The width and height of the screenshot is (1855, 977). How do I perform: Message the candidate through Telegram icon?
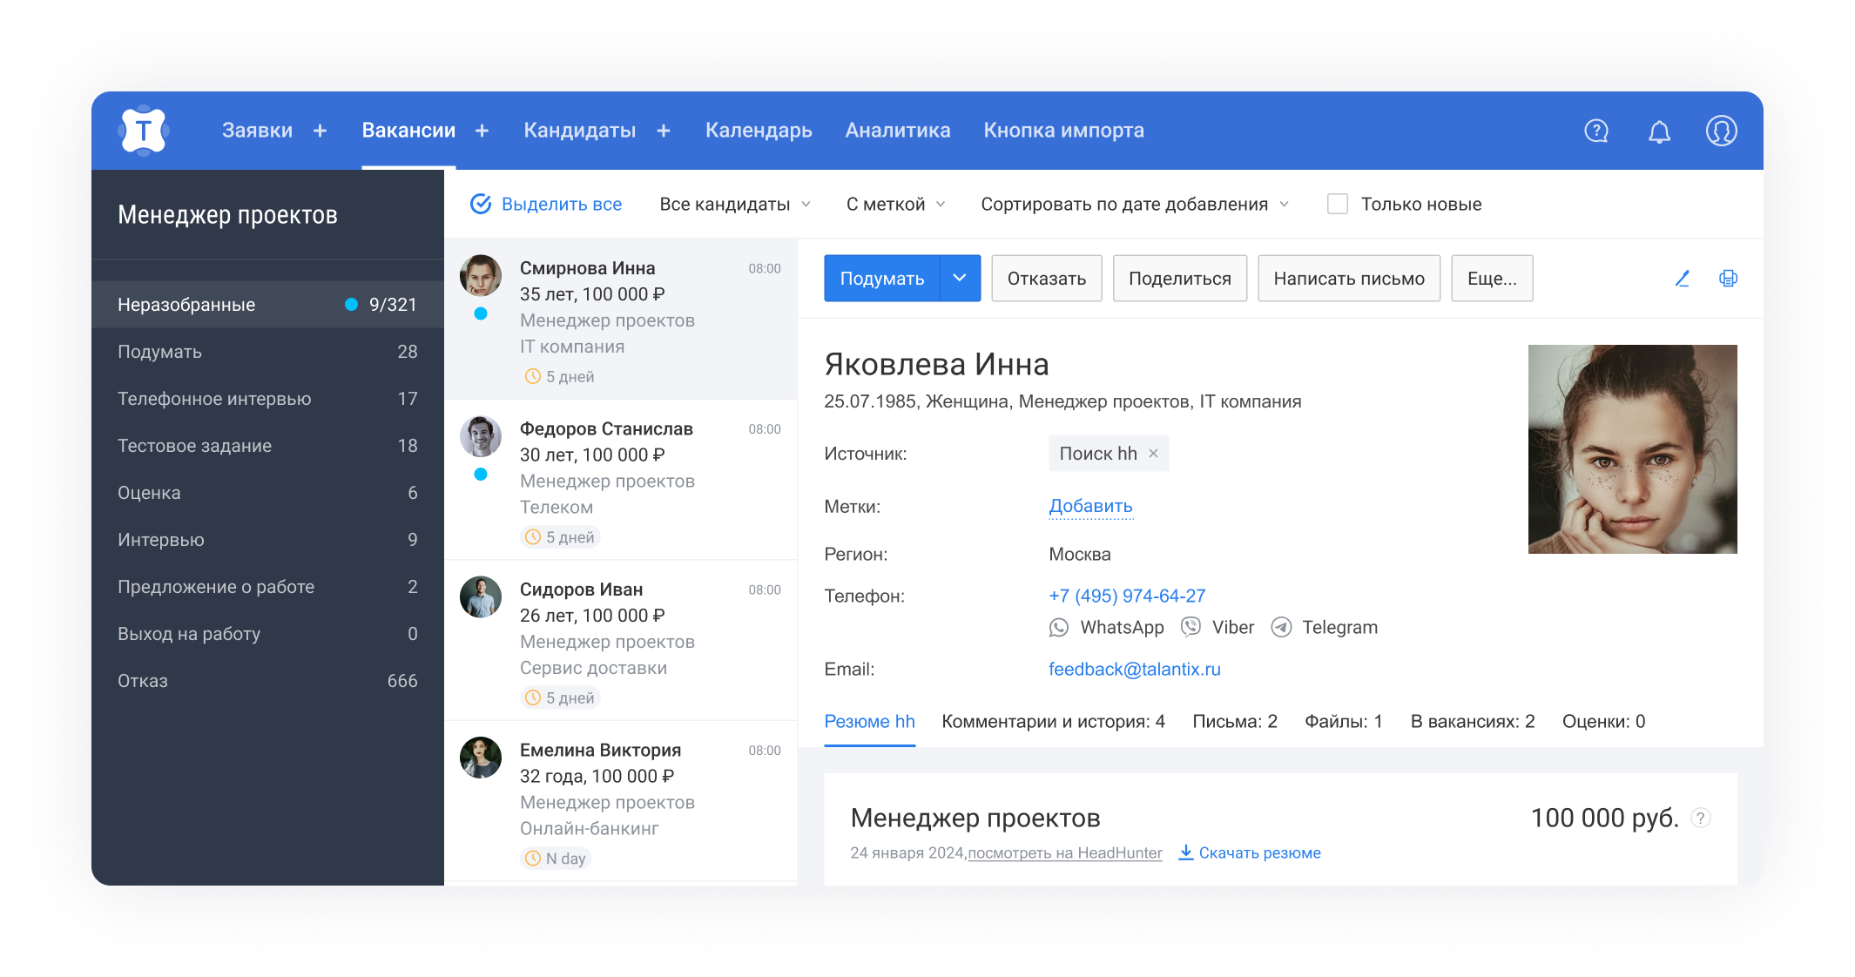tap(1280, 627)
